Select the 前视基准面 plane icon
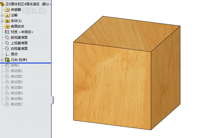199x138 pixels. click(x=7, y=38)
